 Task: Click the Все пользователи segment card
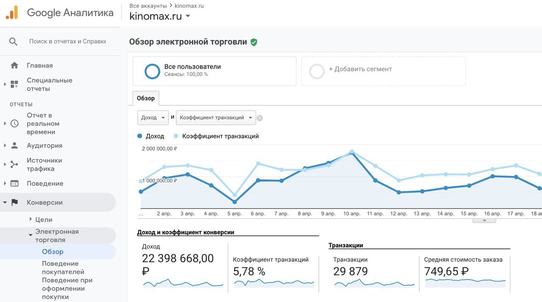coord(214,71)
